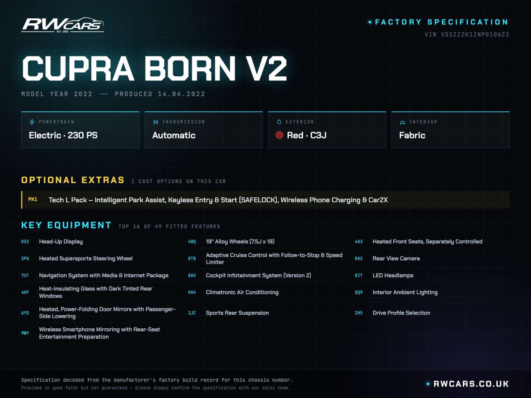
Task: Click Cockpit Infotainment System (Version 2)
Action: coord(258,275)
